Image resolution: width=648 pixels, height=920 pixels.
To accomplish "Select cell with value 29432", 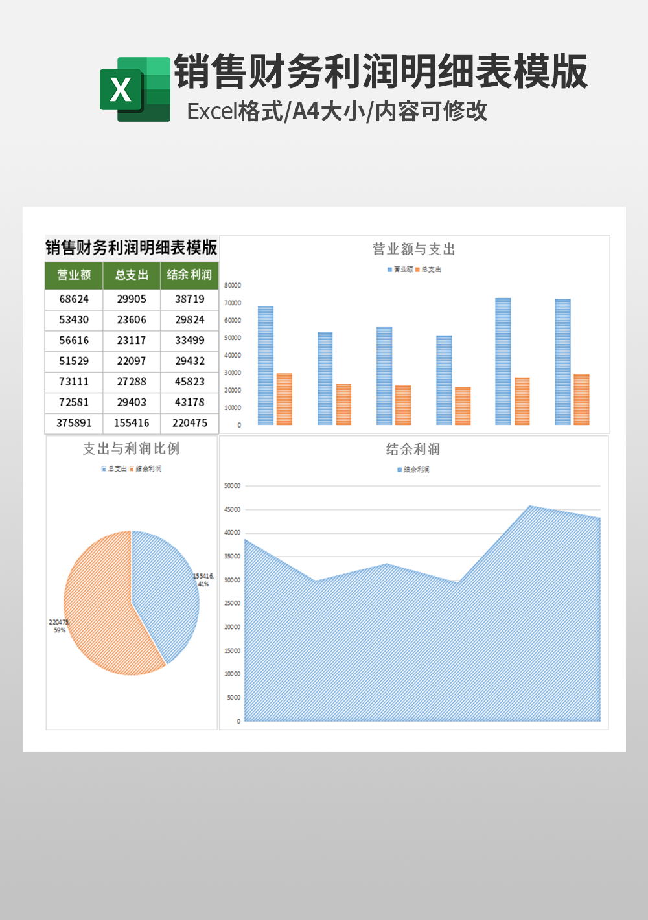I will coord(189,362).
